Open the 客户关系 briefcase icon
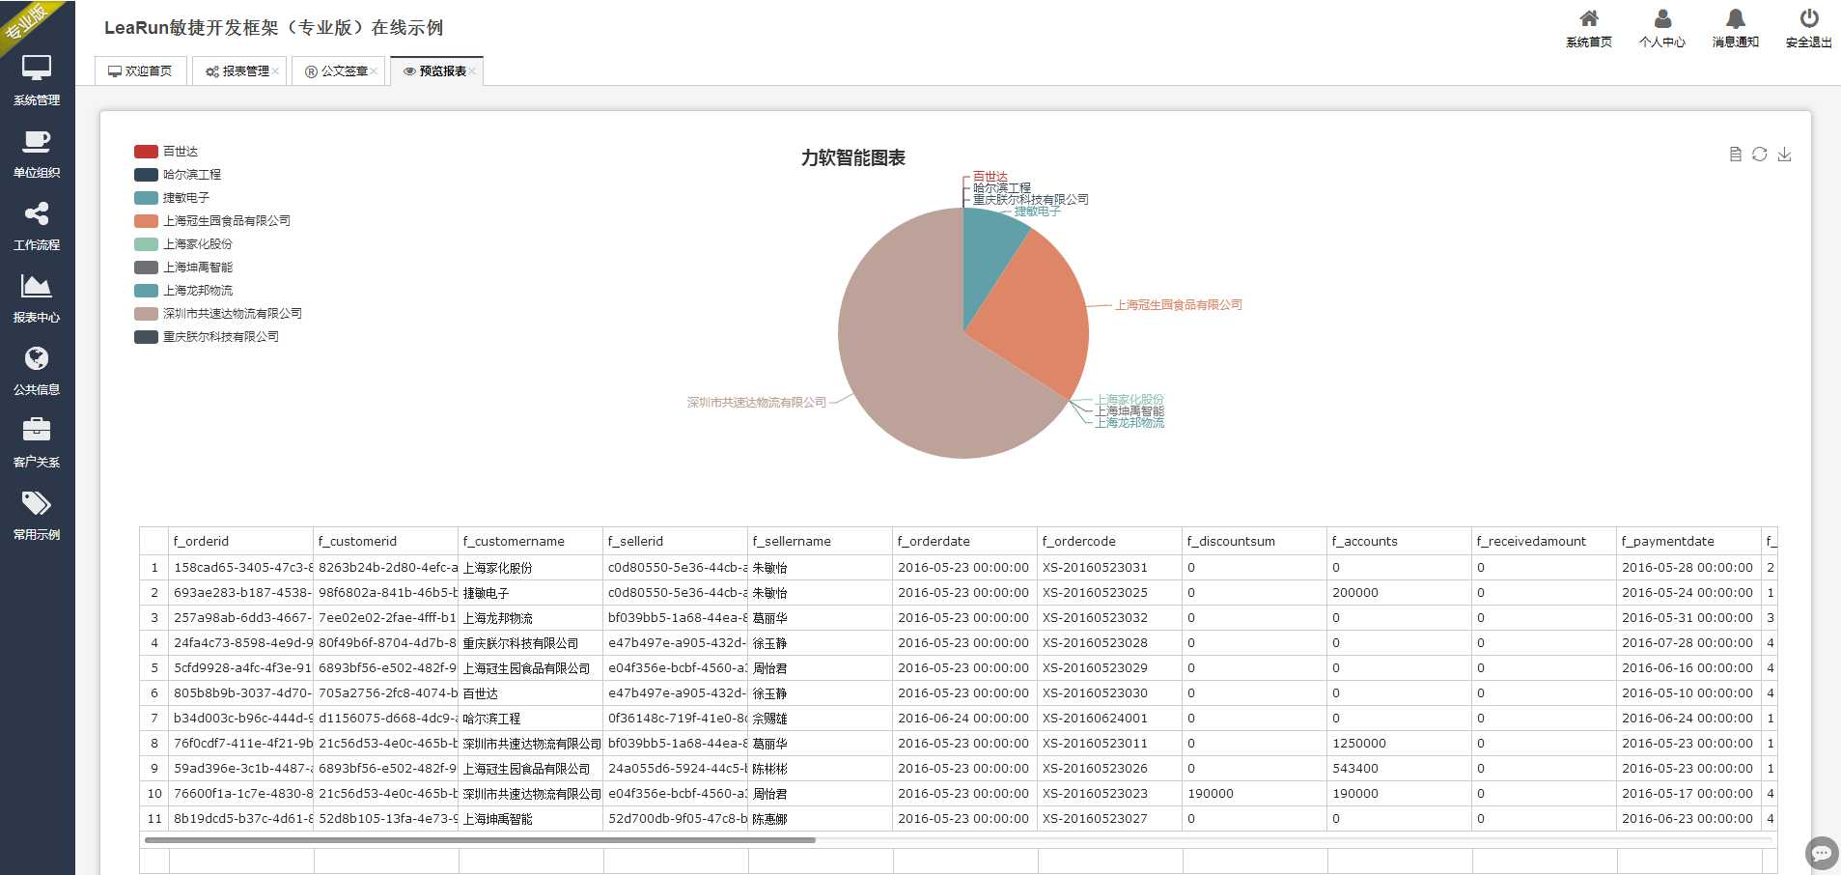 [x=37, y=430]
